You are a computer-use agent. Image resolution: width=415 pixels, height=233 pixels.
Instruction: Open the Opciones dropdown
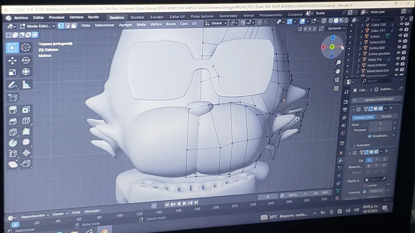point(336,28)
